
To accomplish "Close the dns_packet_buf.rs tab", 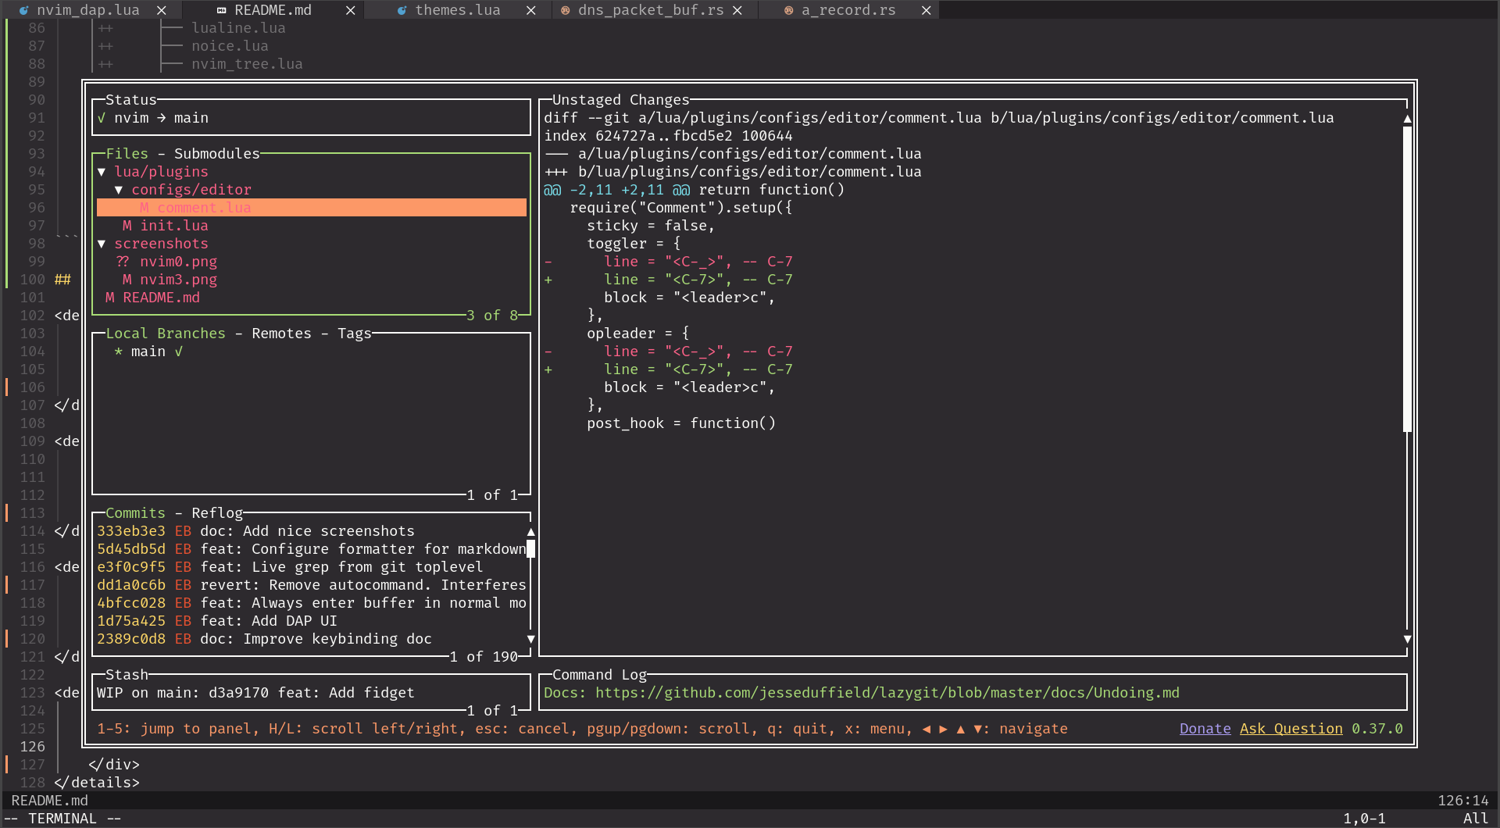I will point(737,10).
